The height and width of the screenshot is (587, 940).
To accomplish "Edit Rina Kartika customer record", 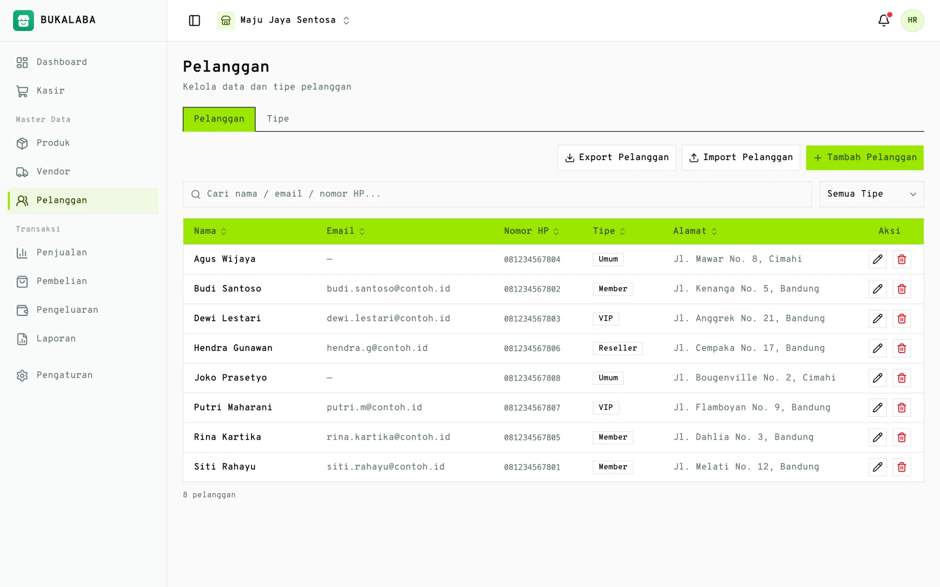I will point(877,437).
